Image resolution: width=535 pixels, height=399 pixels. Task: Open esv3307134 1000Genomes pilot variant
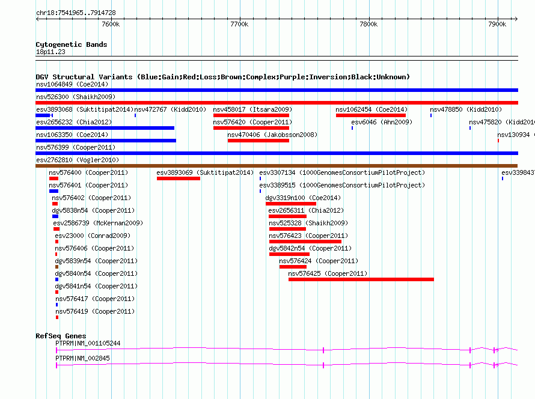(342, 172)
